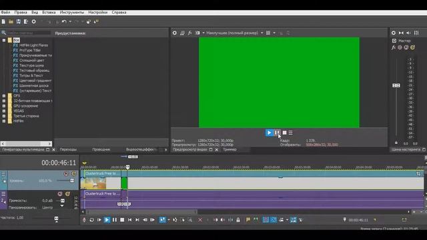The height and width of the screenshot is (240, 427).
Task: Adjust the video track level slider
Action: click(x=72, y=181)
